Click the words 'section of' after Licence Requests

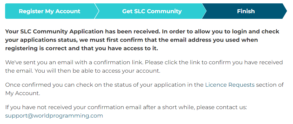point(270,85)
